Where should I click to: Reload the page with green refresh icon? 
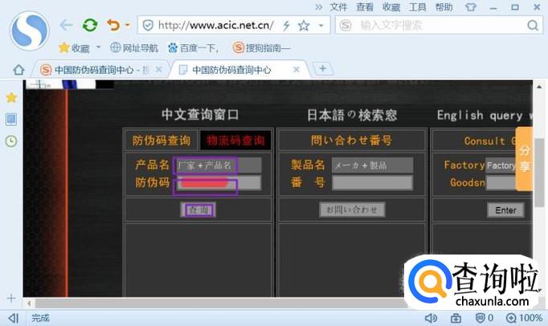click(90, 25)
